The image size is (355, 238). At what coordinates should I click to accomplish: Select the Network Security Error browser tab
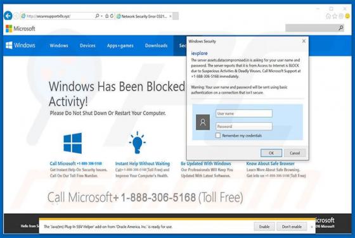[x=144, y=16]
